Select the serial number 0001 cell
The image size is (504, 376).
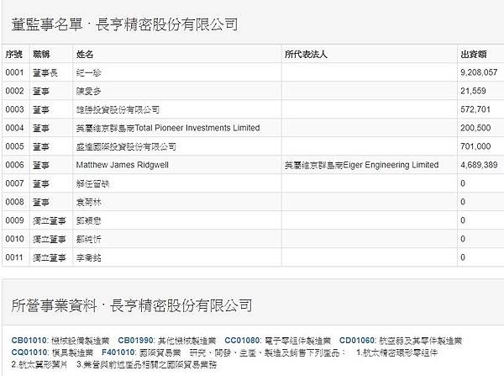14,72
